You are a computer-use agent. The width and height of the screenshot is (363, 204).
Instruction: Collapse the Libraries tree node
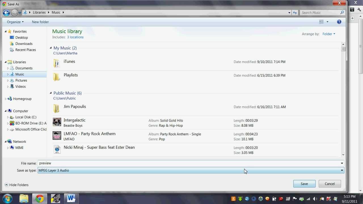click(5, 62)
